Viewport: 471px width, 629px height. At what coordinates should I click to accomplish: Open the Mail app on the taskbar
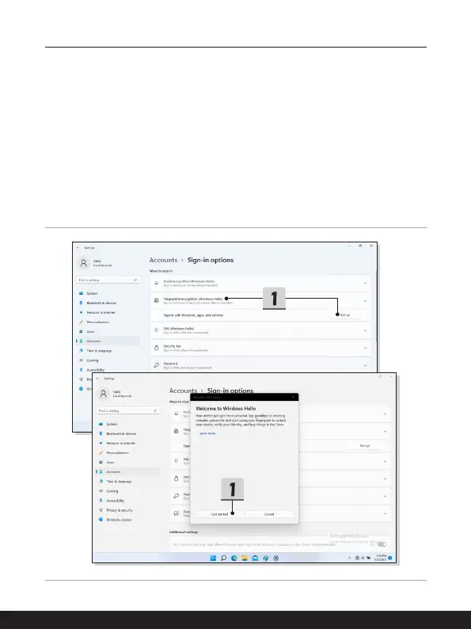click(x=255, y=558)
